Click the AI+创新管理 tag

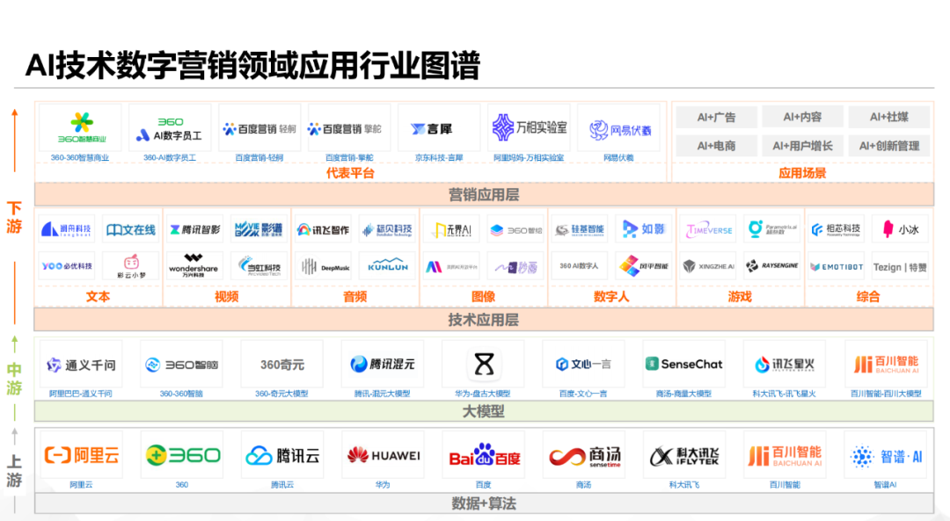tap(888, 146)
